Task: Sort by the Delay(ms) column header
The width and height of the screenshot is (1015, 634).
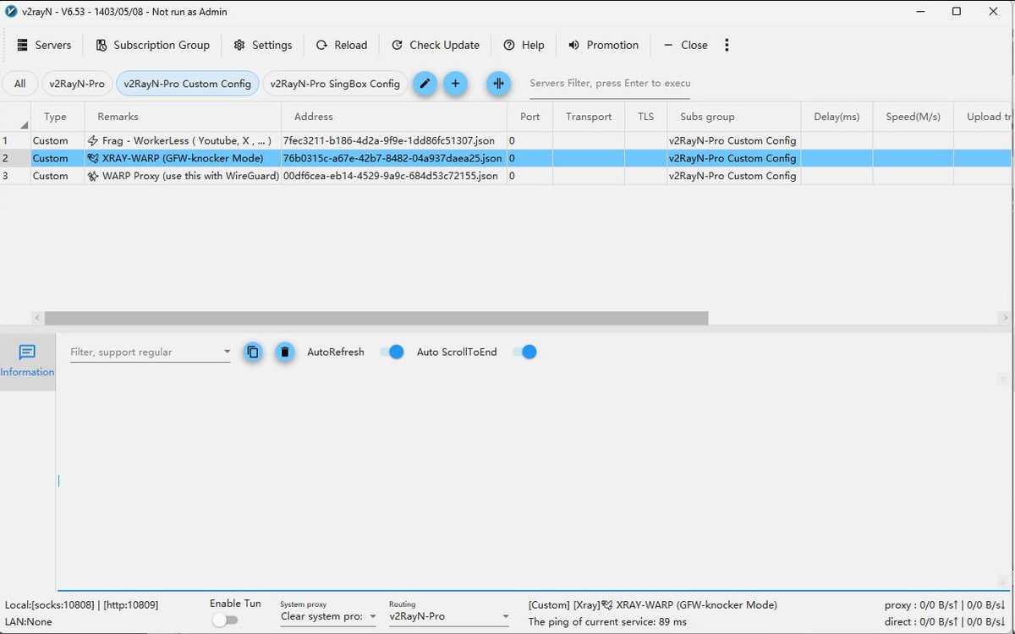Action: click(x=837, y=117)
